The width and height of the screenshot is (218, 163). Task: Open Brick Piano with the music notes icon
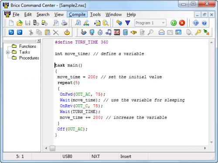coord(109,32)
